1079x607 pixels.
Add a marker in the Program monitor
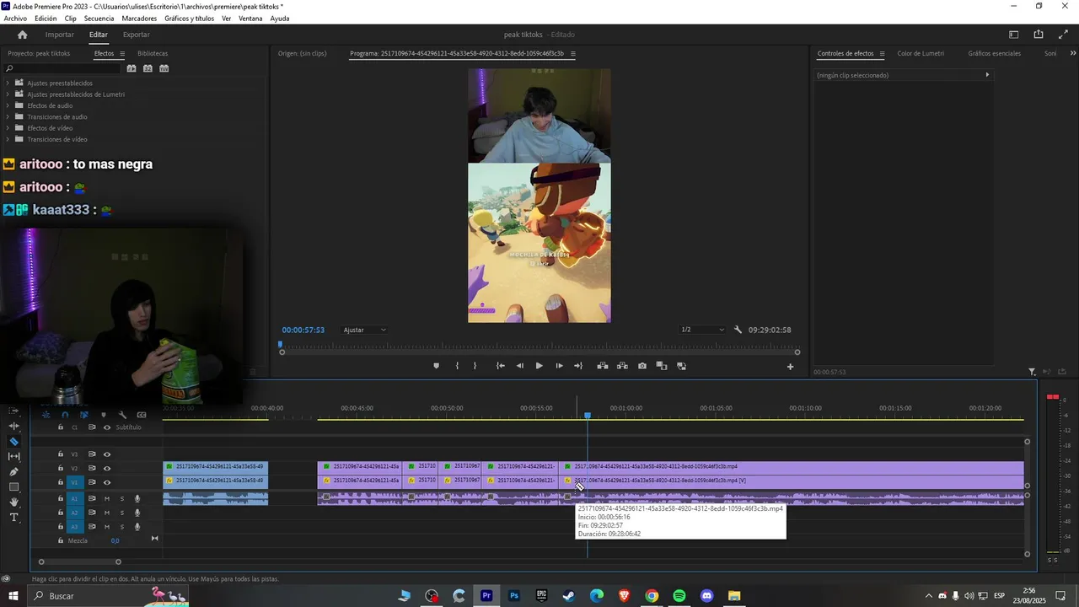pos(436,366)
